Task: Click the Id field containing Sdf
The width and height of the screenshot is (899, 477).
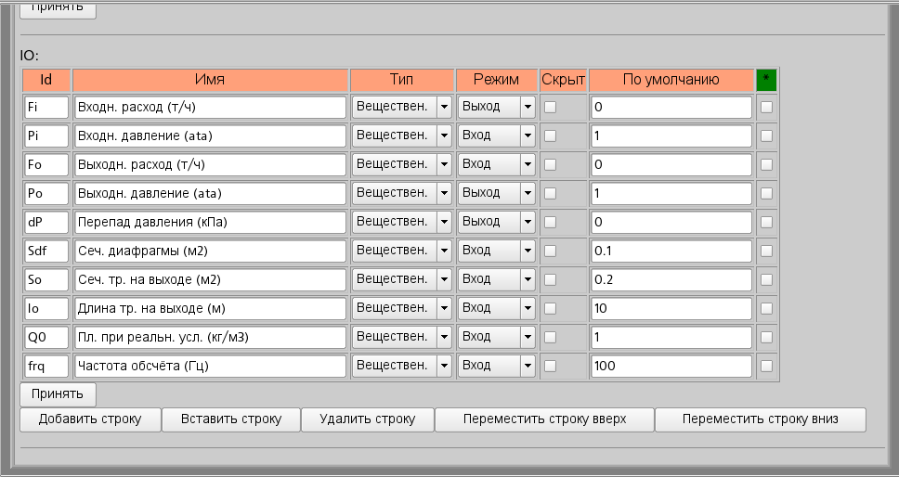Action: (46, 251)
